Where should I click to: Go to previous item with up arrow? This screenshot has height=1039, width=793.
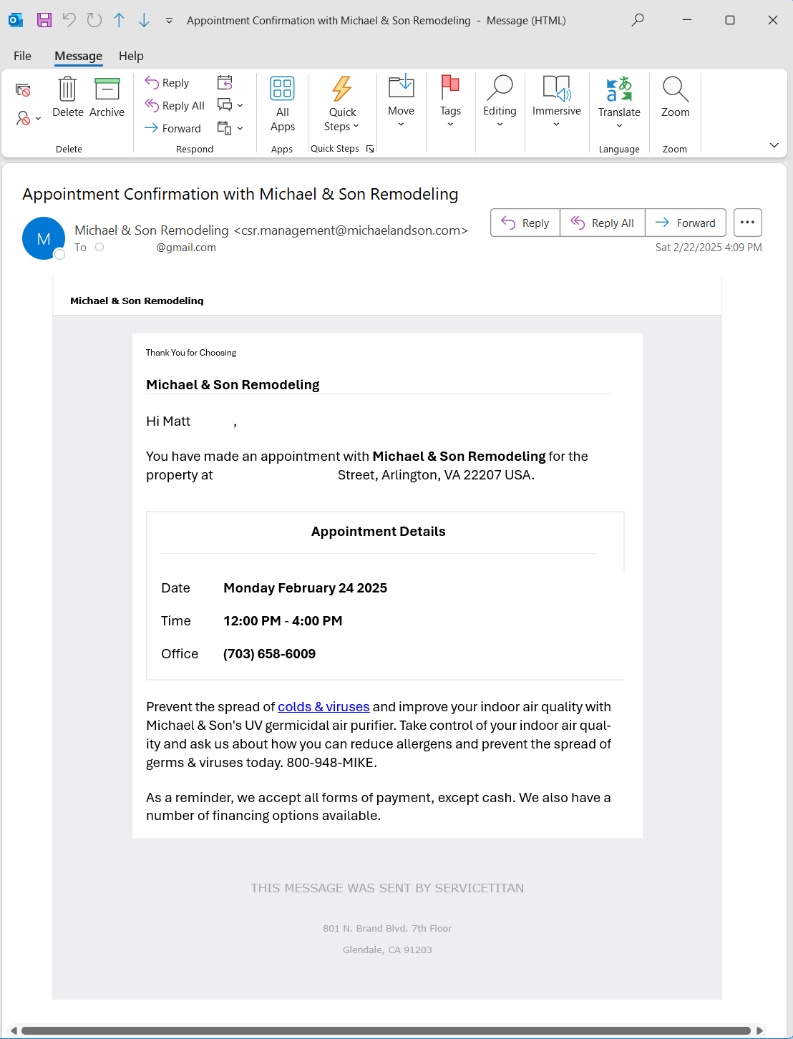pyautogui.click(x=119, y=20)
